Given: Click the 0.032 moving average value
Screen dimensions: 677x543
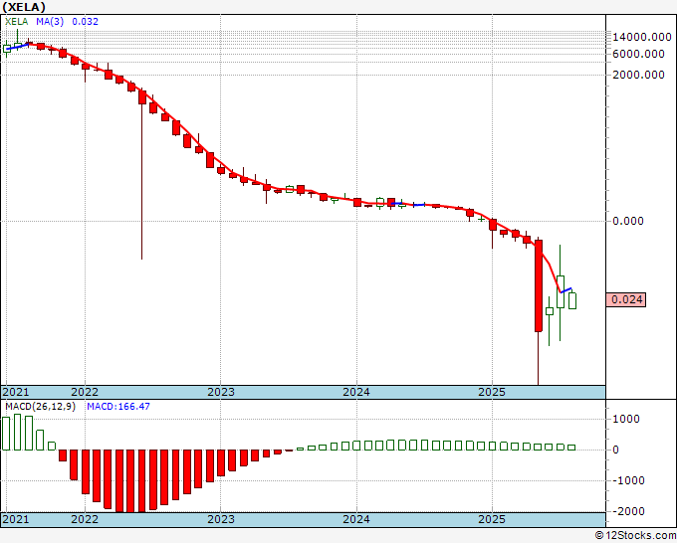Looking at the screenshot, I should [85, 22].
